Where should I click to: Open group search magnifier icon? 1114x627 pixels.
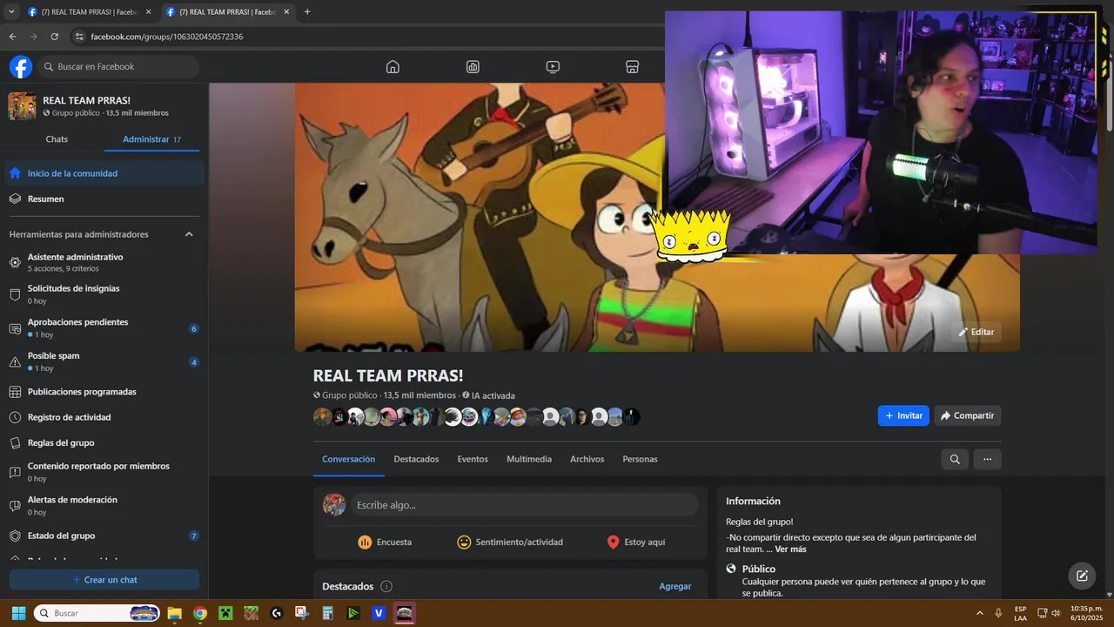tap(955, 459)
